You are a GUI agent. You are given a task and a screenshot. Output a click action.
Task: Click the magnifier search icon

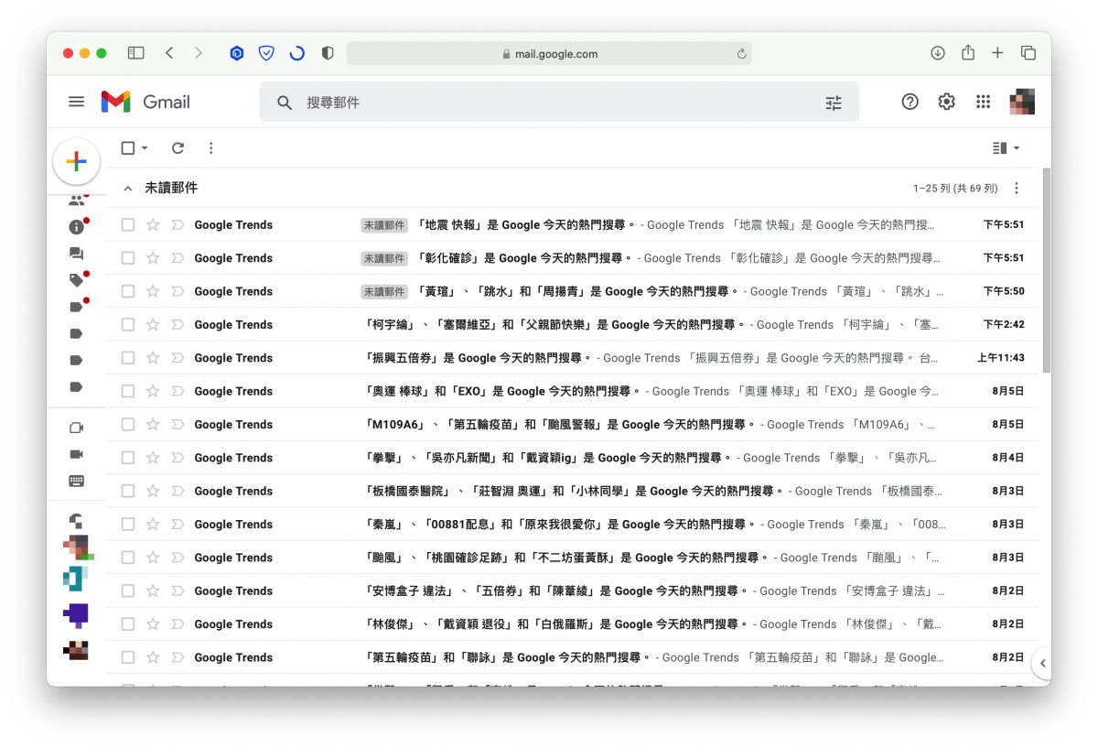pos(285,103)
